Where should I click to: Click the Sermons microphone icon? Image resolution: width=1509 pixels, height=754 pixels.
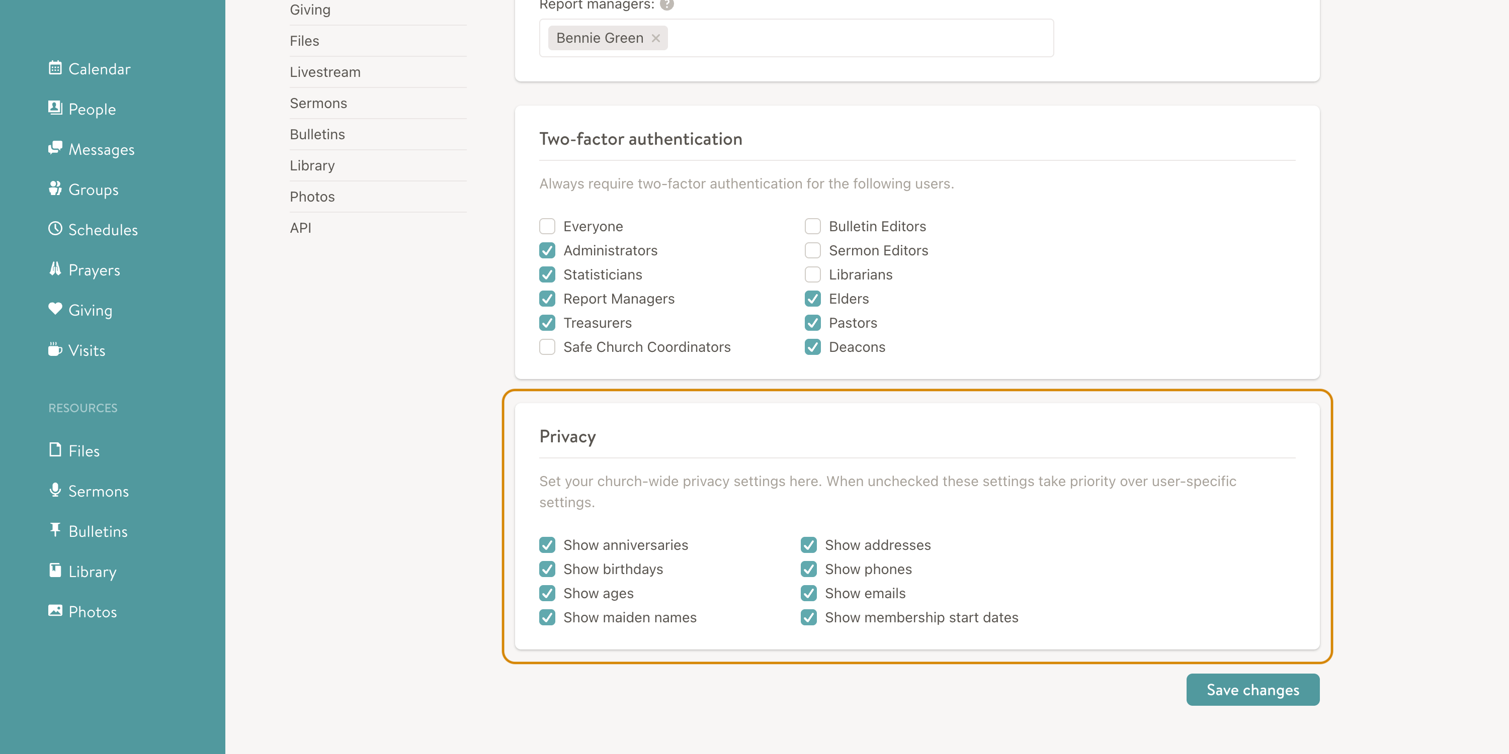click(55, 490)
